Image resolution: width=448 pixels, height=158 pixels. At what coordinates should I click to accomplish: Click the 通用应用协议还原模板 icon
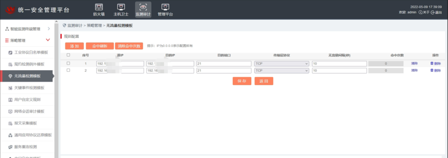10,135
